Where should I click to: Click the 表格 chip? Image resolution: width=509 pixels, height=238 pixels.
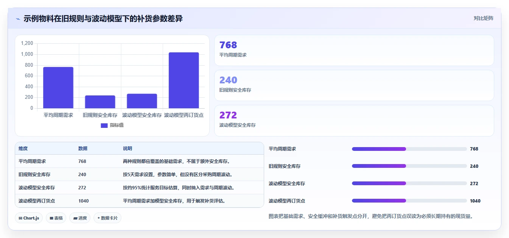pyautogui.click(x=56, y=218)
